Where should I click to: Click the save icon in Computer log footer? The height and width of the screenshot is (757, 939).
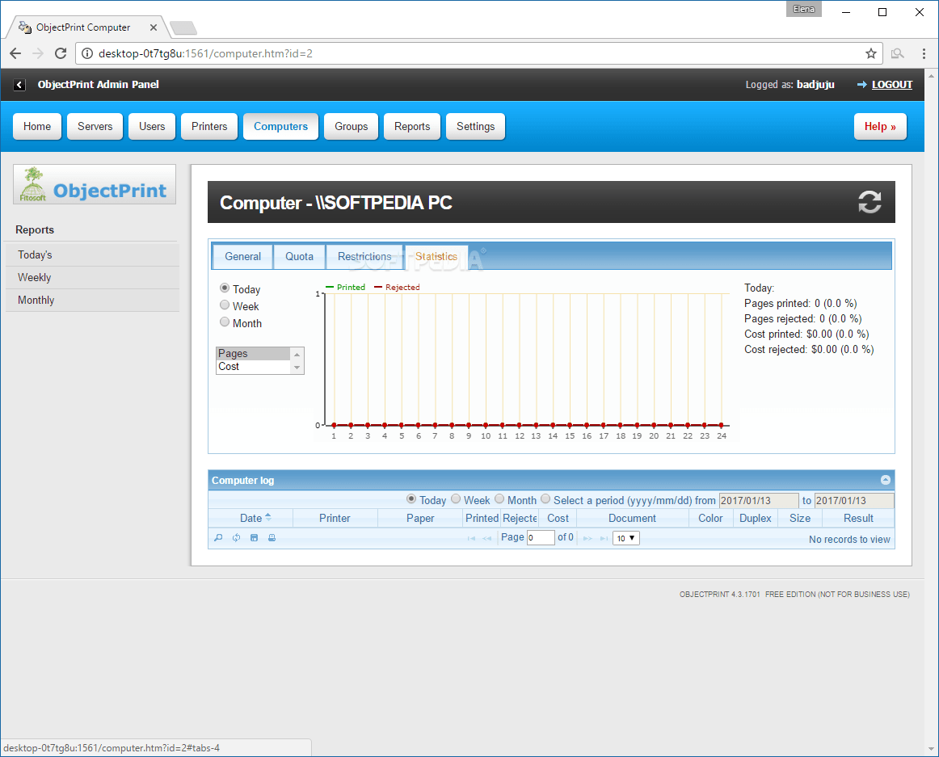[x=254, y=538]
